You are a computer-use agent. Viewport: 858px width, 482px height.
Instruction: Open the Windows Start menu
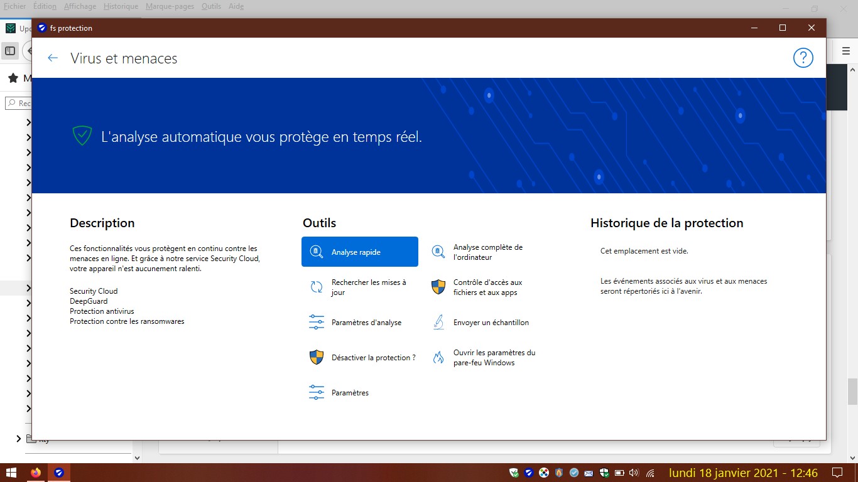click(x=11, y=473)
